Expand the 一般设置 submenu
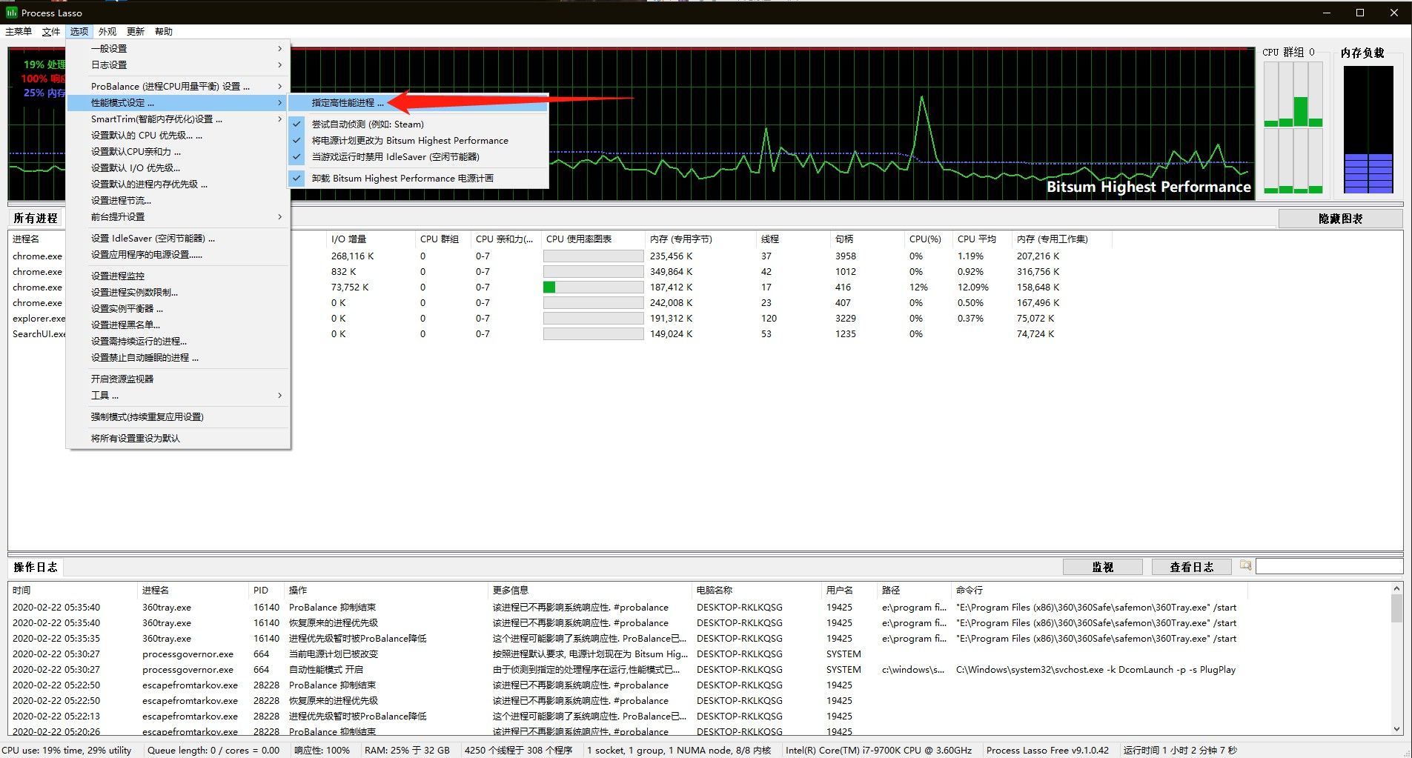The height and width of the screenshot is (758, 1412). tap(178, 49)
